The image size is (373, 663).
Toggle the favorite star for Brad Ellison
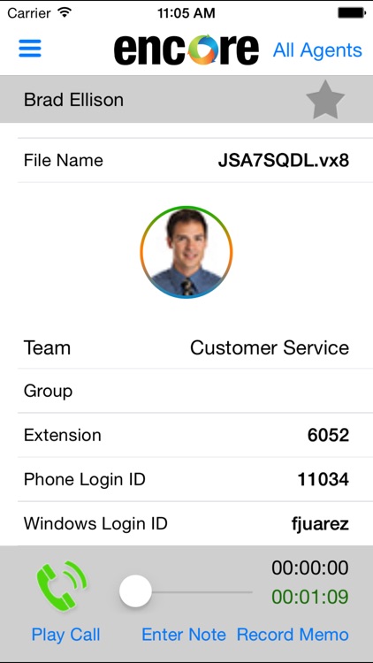[x=325, y=100]
